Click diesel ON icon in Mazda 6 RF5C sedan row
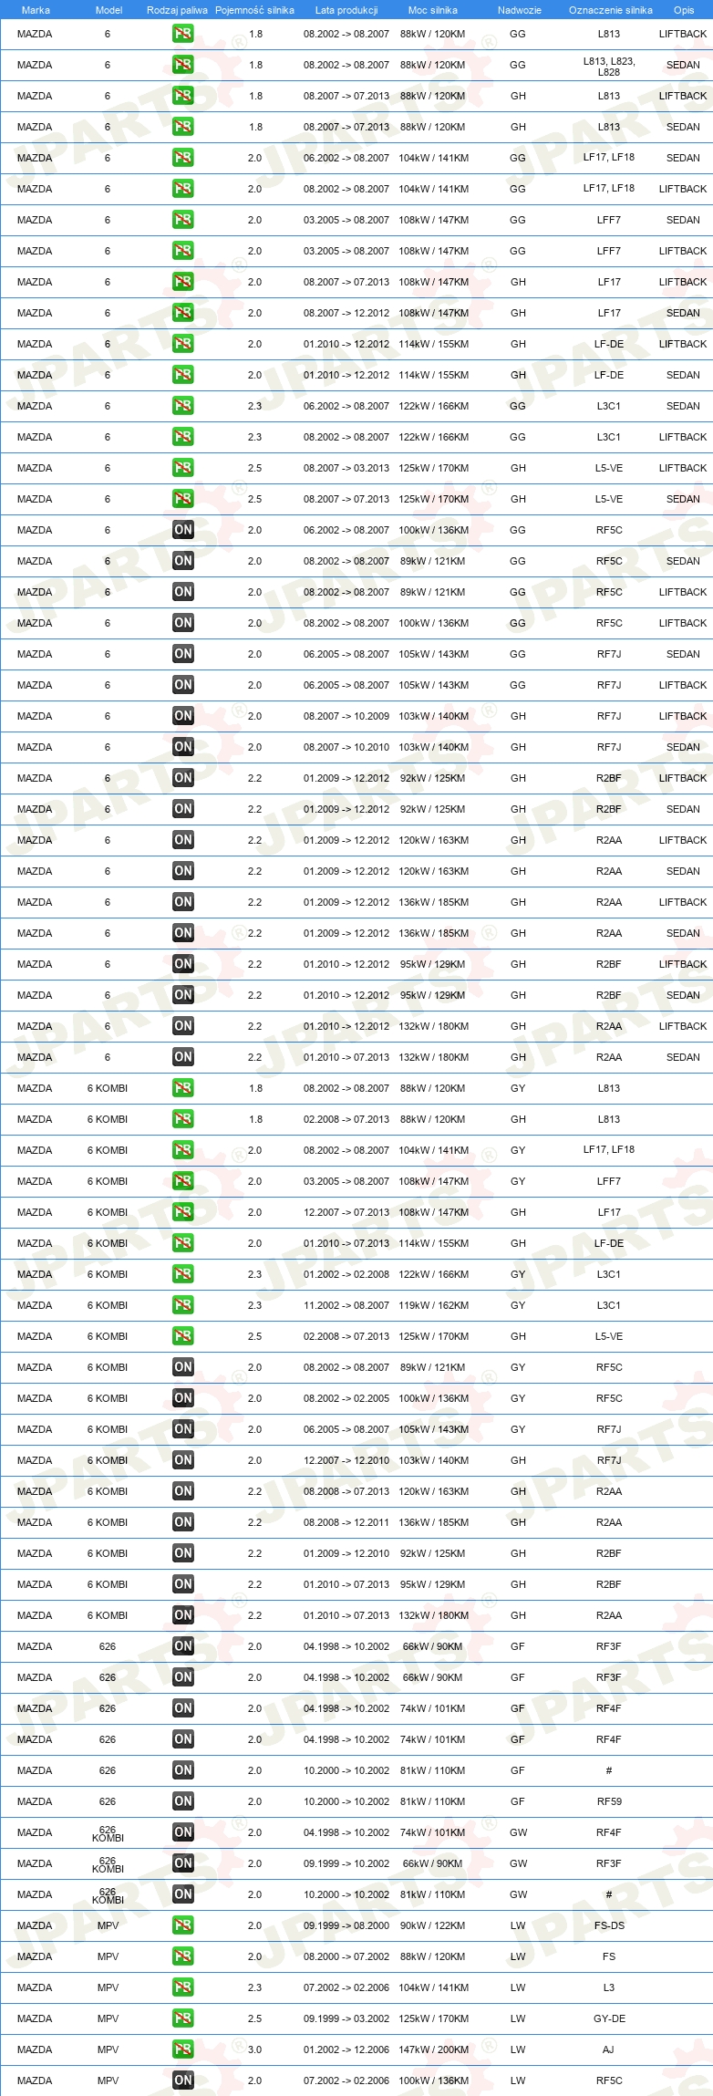The image size is (713, 2096). coord(182,561)
